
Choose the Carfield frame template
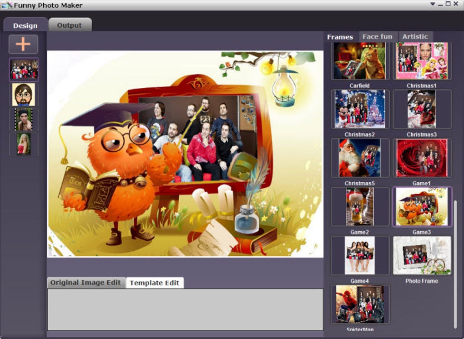[360, 61]
